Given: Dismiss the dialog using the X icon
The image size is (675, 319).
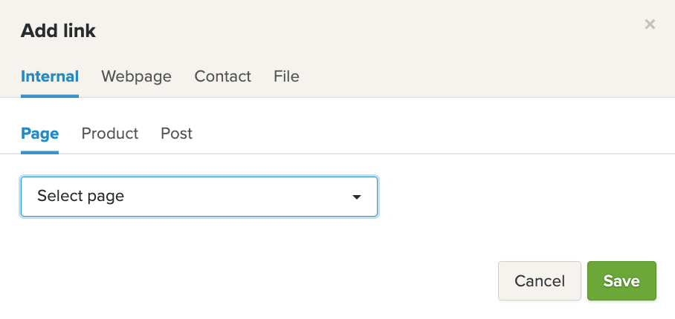Looking at the screenshot, I should tap(650, 24).
